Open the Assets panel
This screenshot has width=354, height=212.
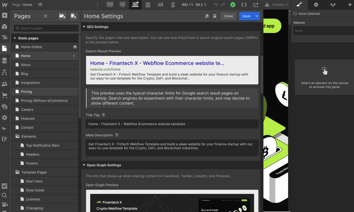(5, 107)
